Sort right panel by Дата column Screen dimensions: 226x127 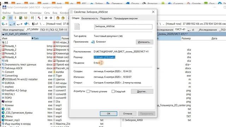[x=214, y=38]
